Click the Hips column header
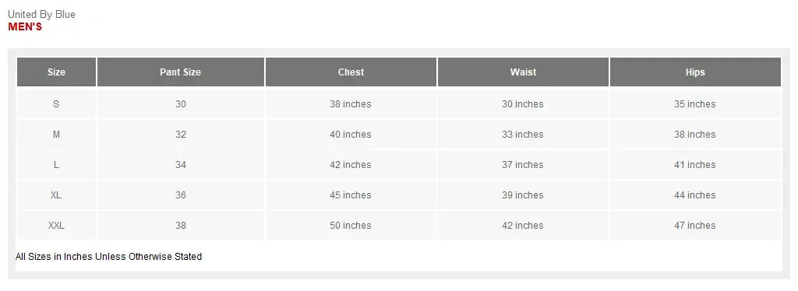Screen dimensions: 798x291 click(x=695, y=72)
